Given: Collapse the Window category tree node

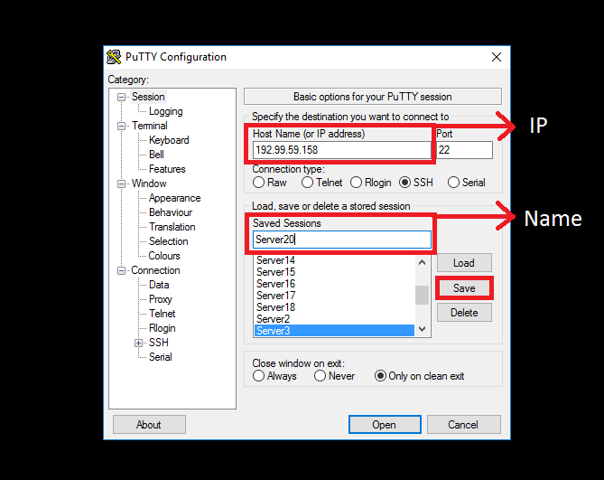Looking at the screenshot, I should [x=122, y=184].
